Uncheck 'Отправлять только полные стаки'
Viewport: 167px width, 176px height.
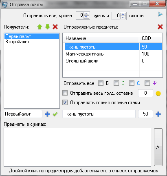pyautogui.click(x=65, y=102)
